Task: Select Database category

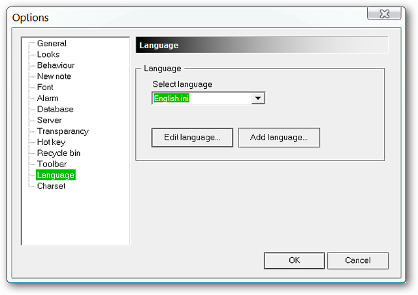Action: 55,109
